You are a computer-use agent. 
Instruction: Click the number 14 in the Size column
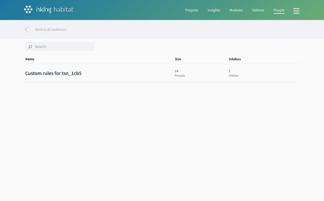176,71
